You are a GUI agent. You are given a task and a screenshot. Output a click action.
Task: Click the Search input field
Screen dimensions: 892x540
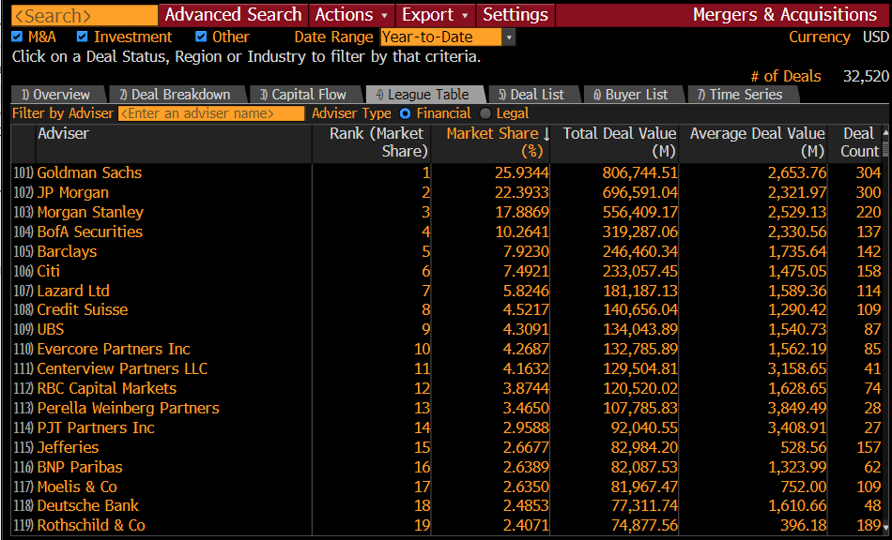pos(85,15)
